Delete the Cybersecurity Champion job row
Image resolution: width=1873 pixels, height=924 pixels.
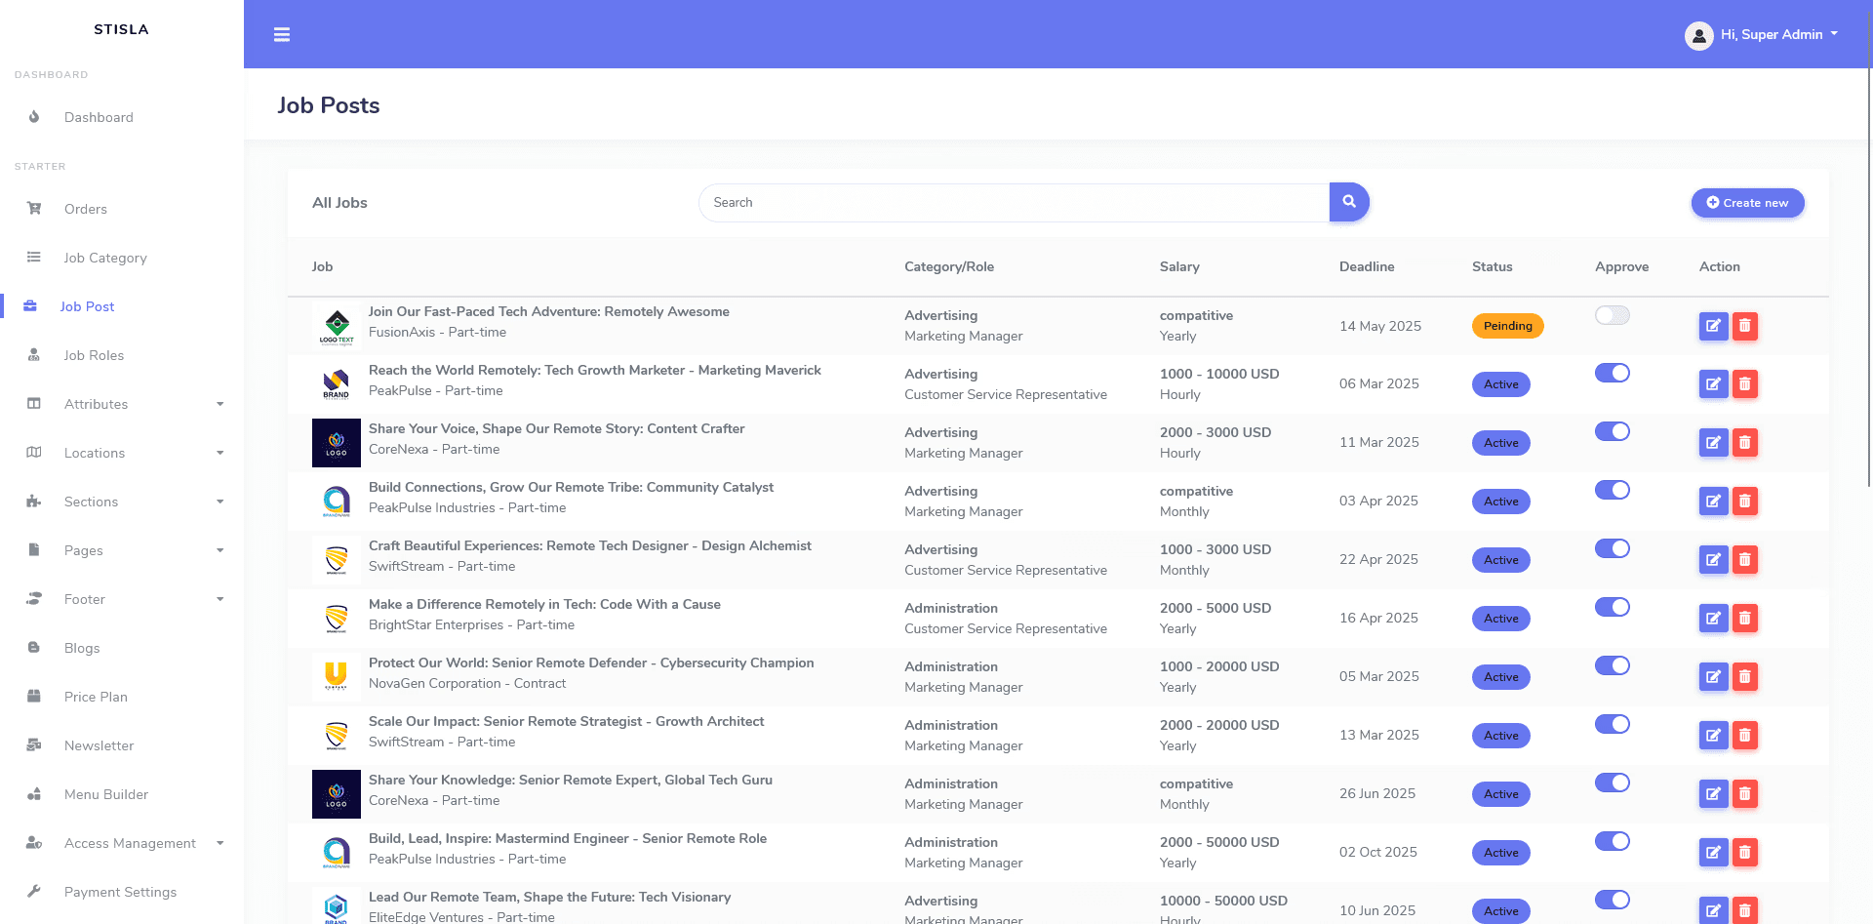coord(1745,677)
